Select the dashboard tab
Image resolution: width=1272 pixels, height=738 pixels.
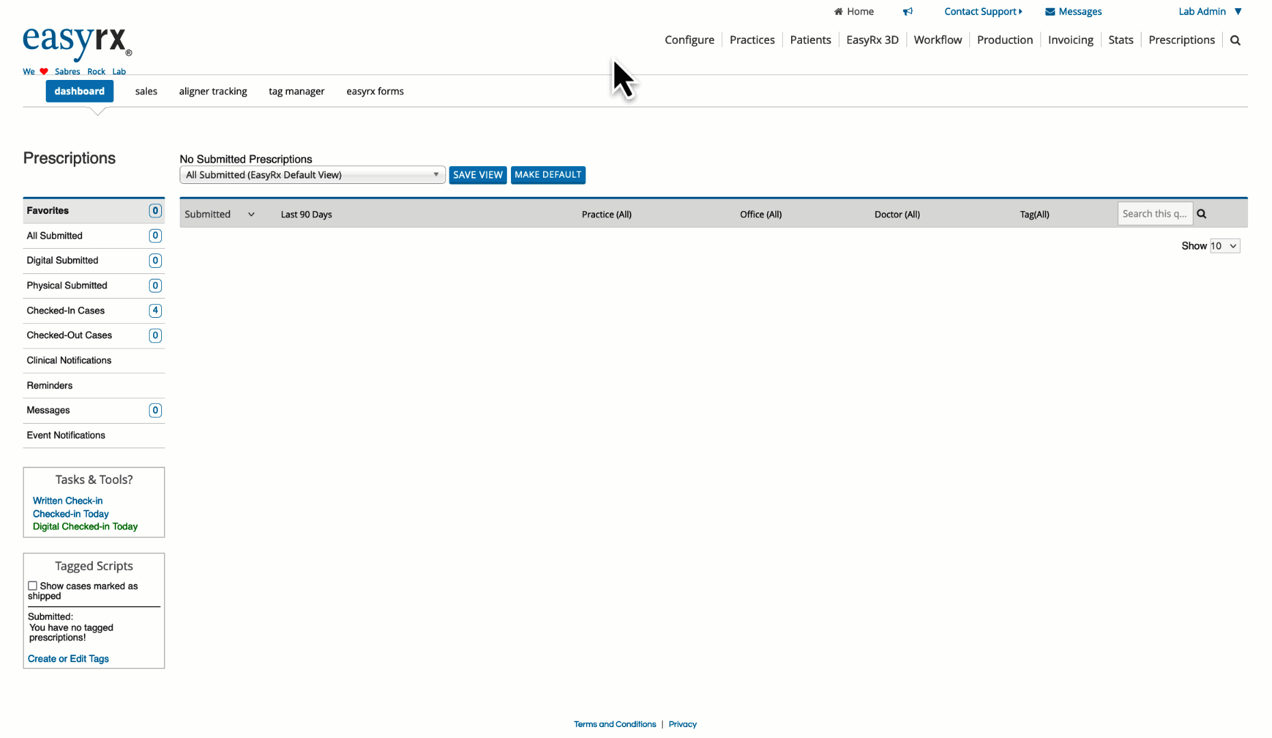pos(79,91)
